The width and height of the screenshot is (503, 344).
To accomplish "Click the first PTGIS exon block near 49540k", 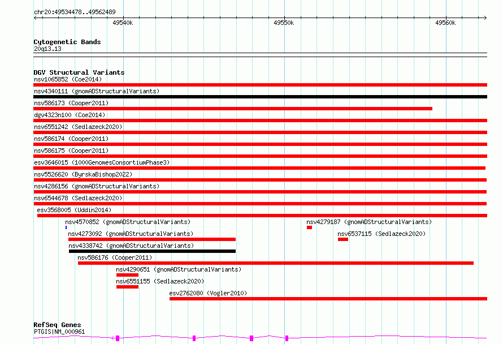I will [x=118, y=338].
